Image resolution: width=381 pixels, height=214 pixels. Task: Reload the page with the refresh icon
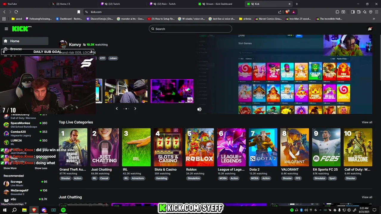point(16,12)
